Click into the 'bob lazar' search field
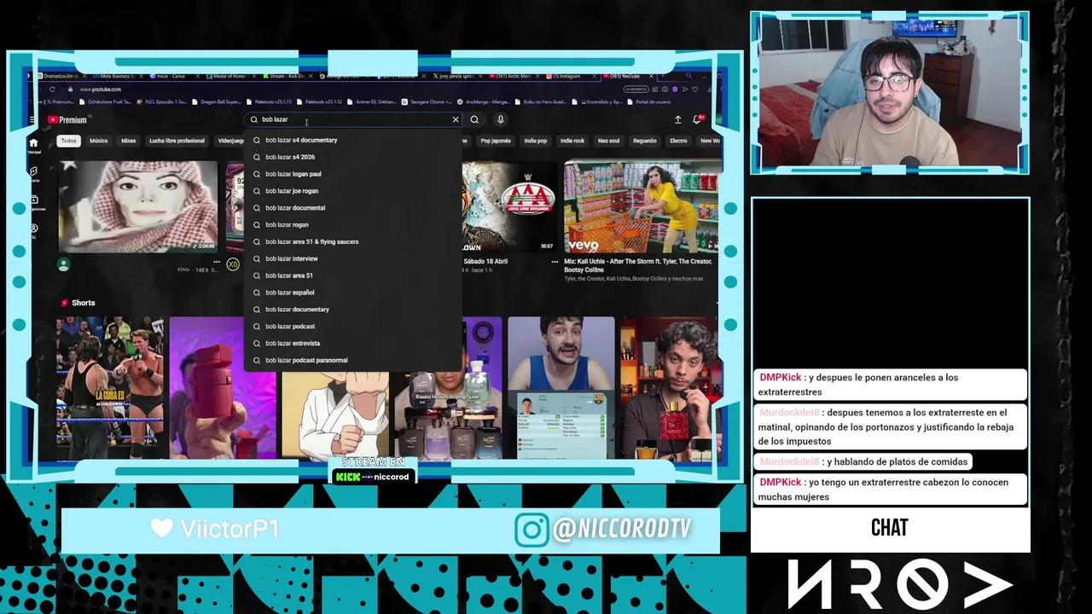The height and width of the screenshot is (614, 1092). (x=351, y=119)
